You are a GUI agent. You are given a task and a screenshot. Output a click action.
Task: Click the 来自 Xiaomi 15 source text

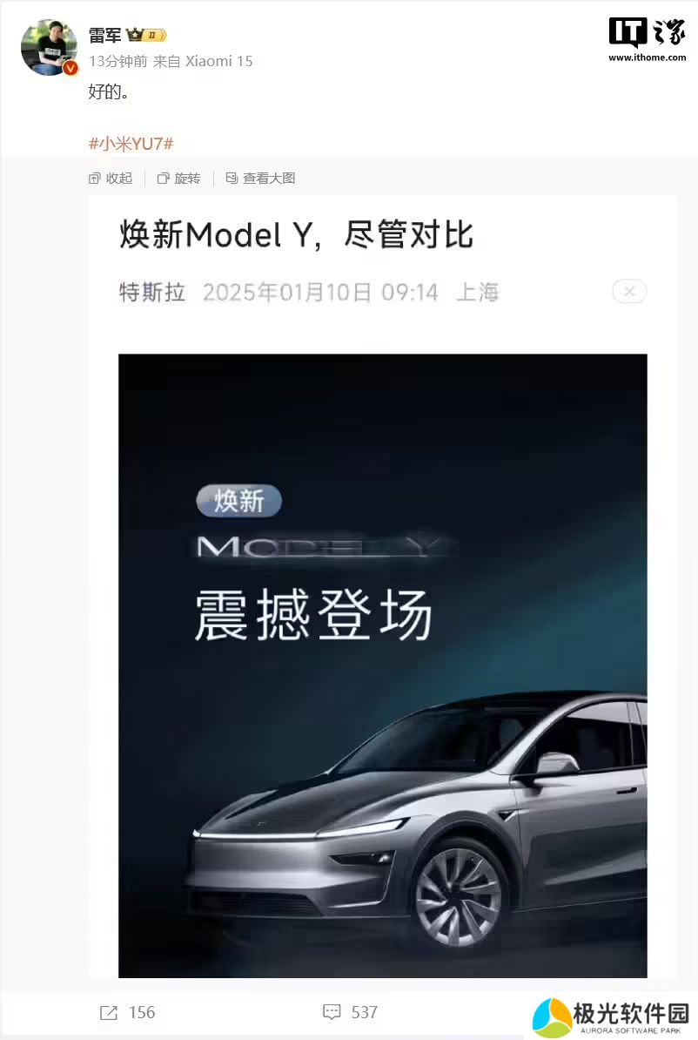pyautogui.click(x=203, y=61)
